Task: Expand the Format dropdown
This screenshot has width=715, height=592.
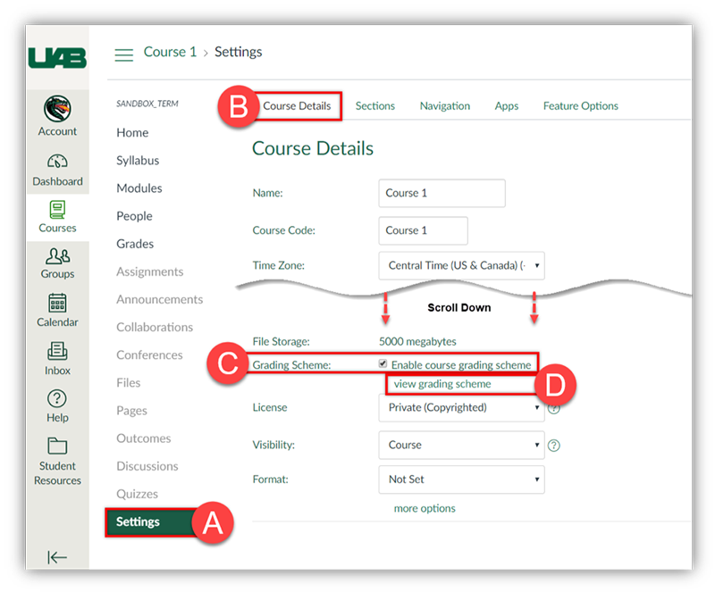Action: (461, 479)
